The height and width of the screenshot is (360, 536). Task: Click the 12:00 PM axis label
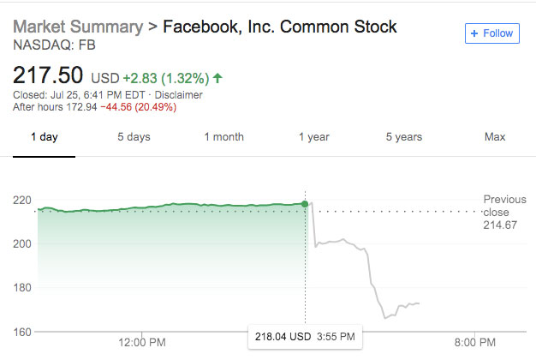[140, 342]
